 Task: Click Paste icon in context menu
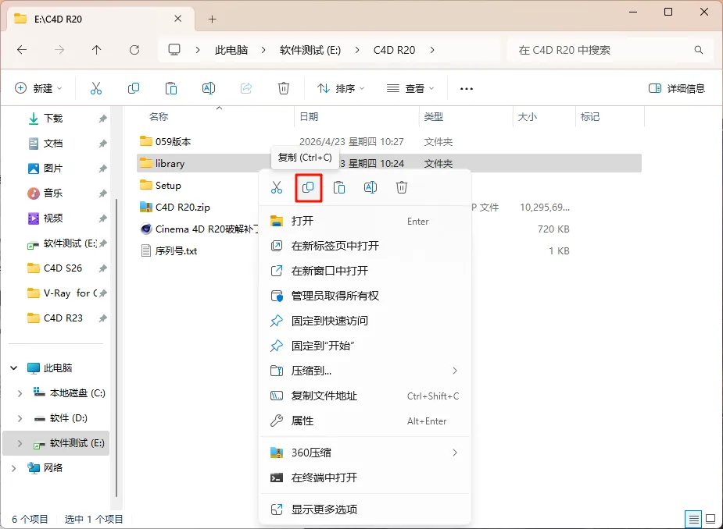(x=339, y=187)
